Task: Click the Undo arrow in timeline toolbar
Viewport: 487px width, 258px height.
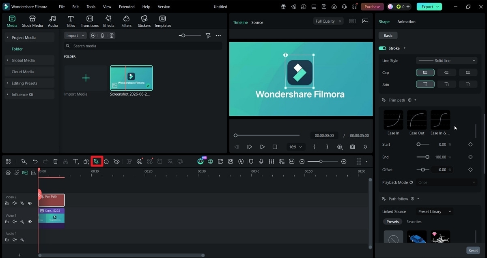Action: (x=35, y=162)
